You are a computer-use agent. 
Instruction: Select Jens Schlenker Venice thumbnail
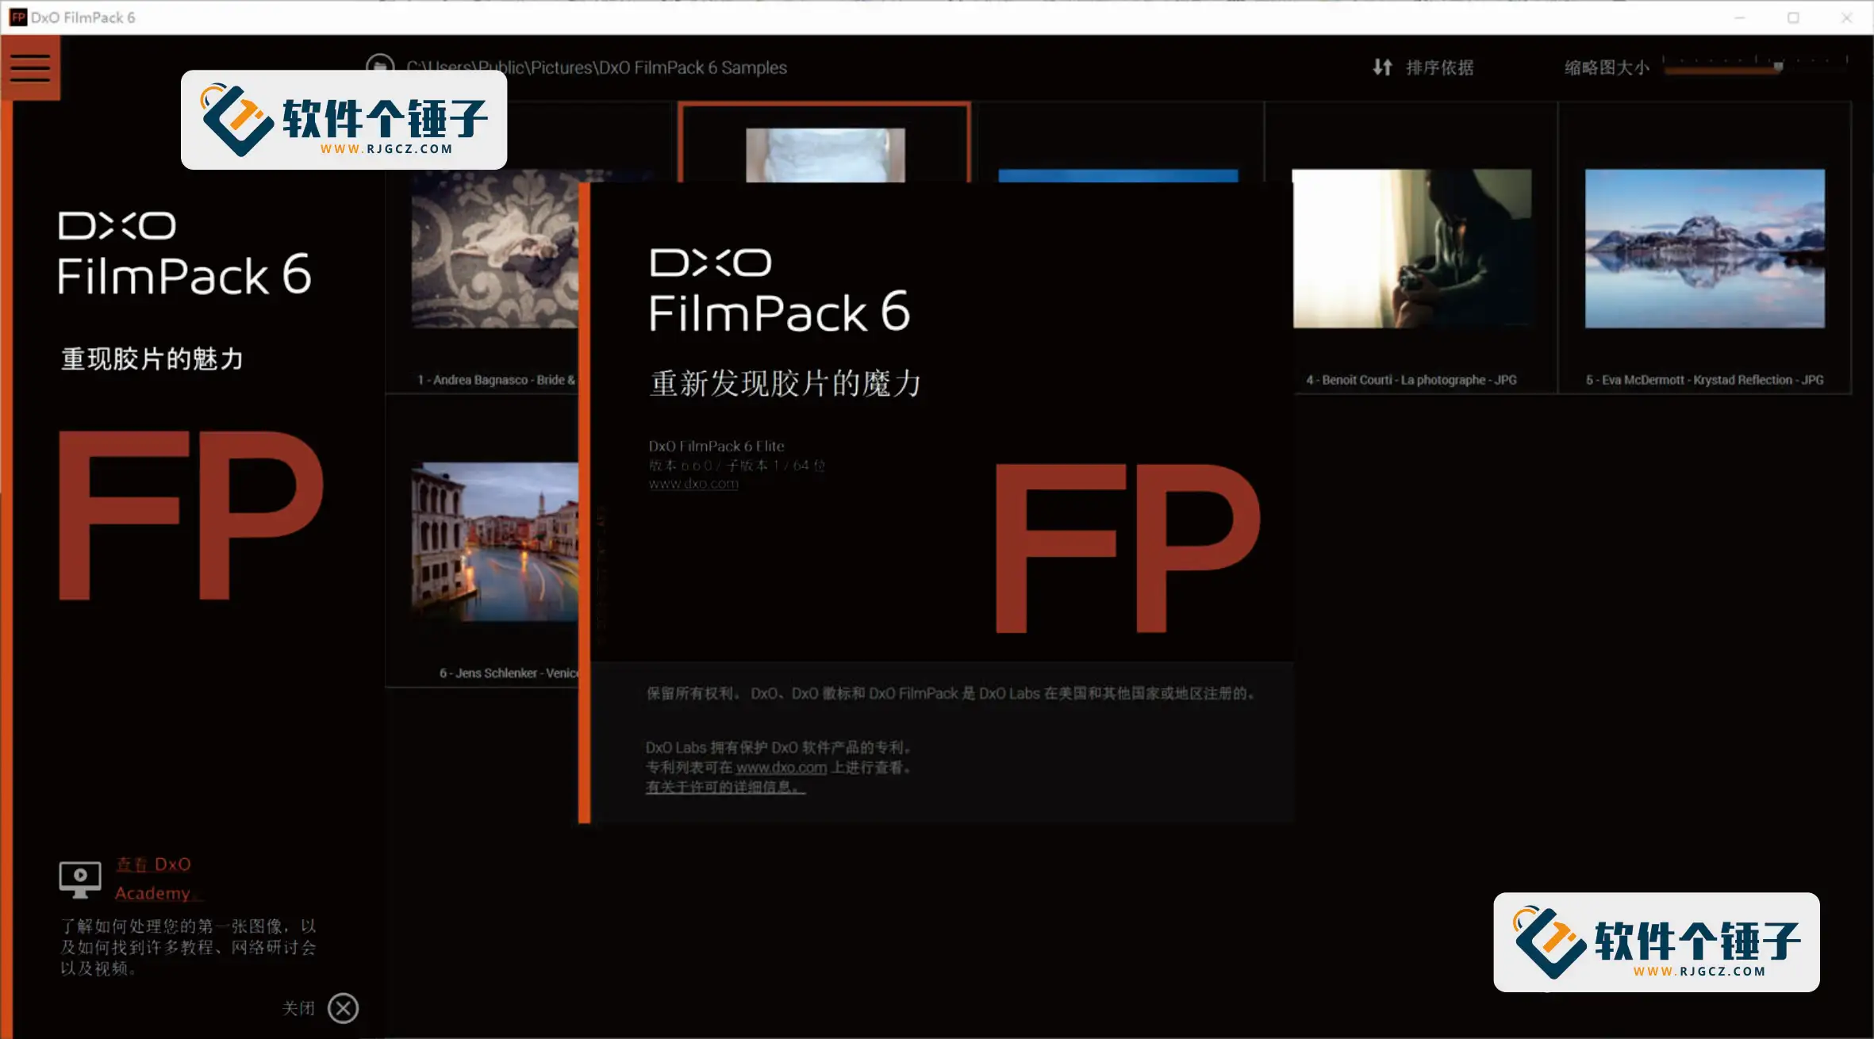pos(495,541)
